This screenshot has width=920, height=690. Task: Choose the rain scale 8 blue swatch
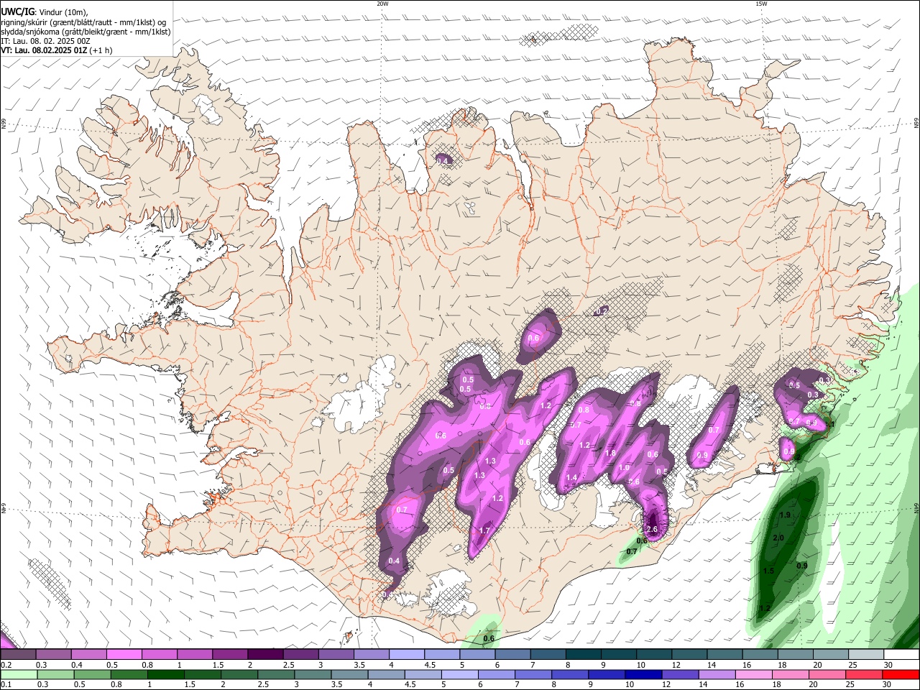click(x=570, y=674)
